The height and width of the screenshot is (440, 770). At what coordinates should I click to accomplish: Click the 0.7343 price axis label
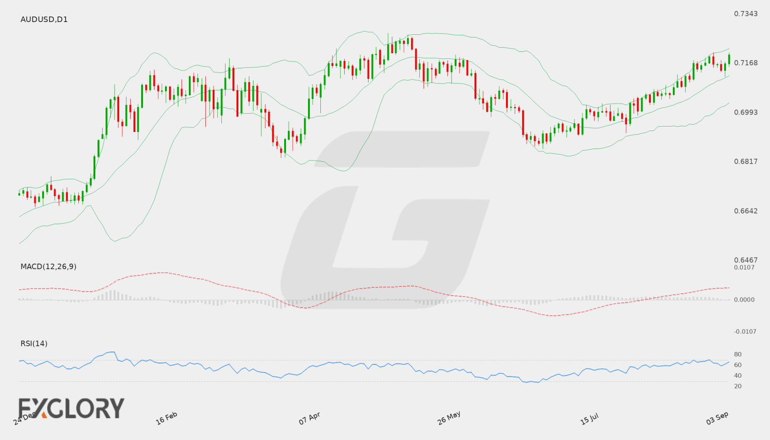[x=746, y=14]
